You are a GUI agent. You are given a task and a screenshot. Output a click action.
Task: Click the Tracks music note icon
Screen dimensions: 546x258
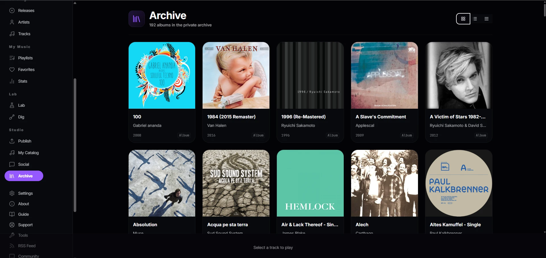point(12,34)
